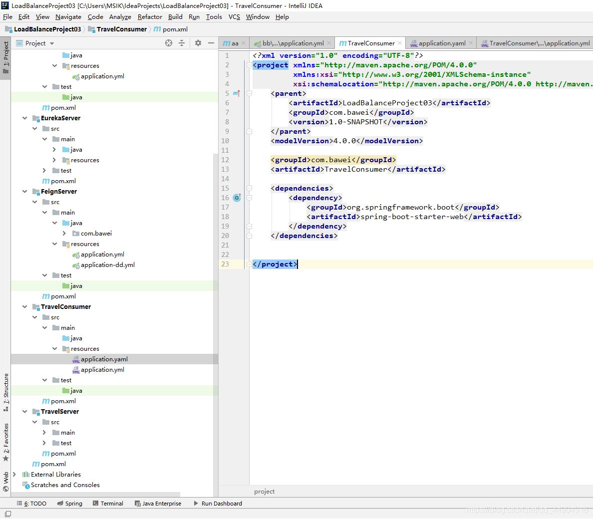Open the Build menu
This screenshot has height=519, width=593.
point(175,16)
